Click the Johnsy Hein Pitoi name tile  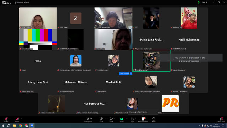tap(38, 82)
